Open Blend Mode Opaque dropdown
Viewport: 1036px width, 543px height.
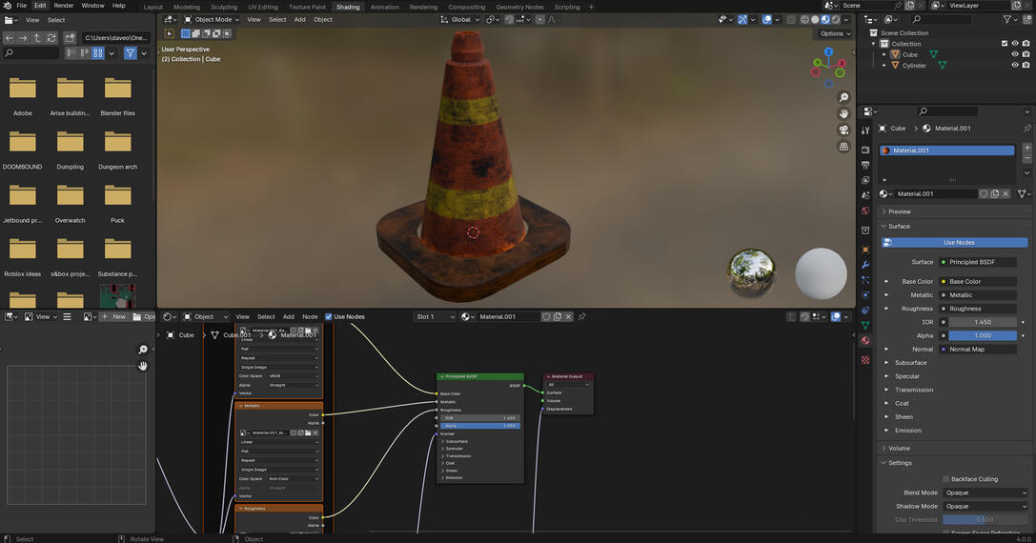coord(985,493)
